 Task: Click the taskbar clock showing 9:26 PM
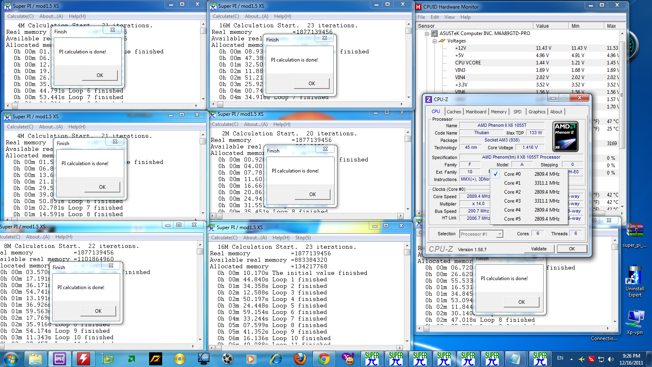[631, 359]
